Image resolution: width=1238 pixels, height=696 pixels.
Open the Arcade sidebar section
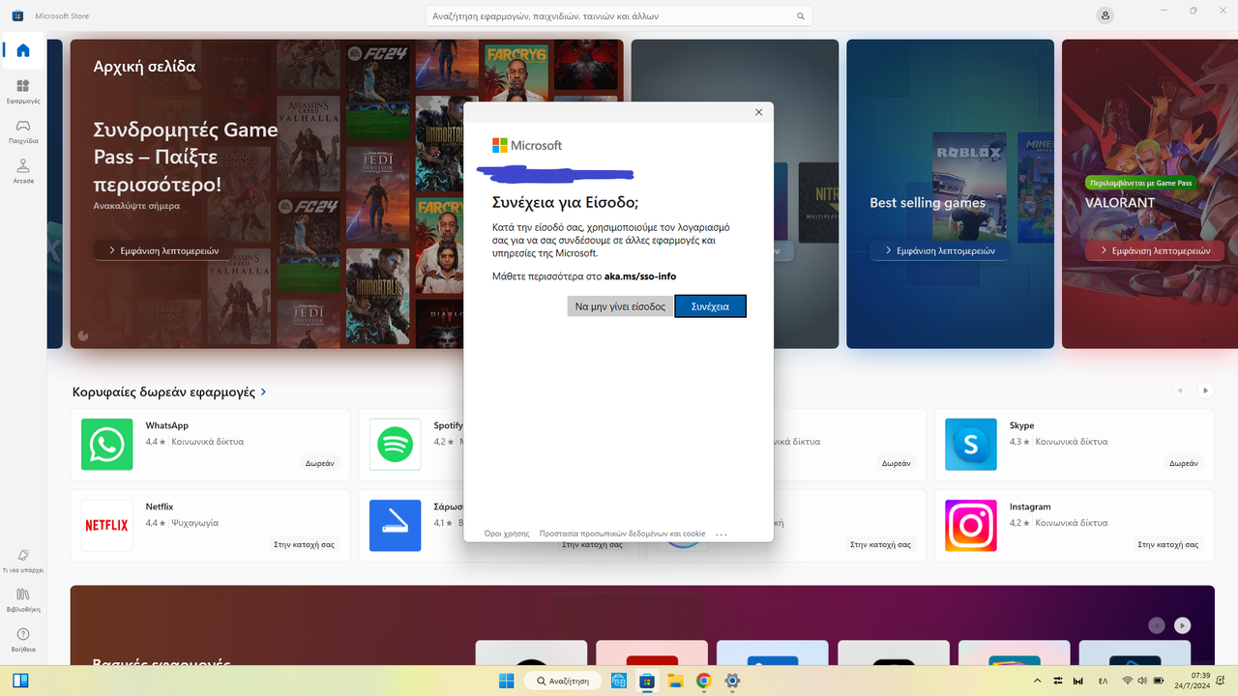pos(23,172)
